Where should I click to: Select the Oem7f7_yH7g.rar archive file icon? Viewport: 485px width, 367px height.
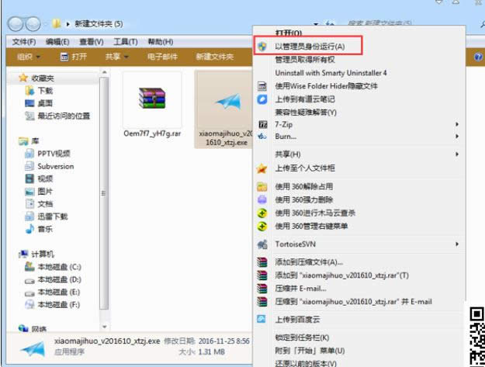point(151,99)
